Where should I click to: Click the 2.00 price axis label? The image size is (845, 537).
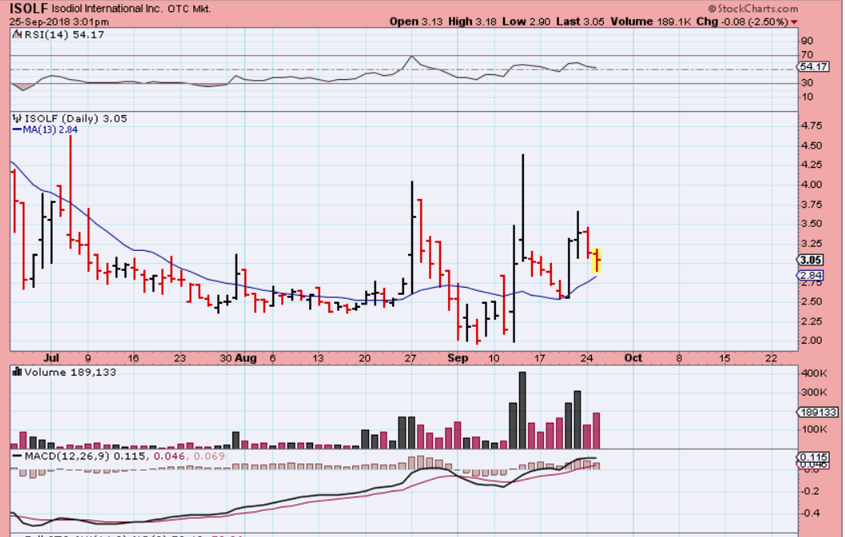click(x=812, y=340)
